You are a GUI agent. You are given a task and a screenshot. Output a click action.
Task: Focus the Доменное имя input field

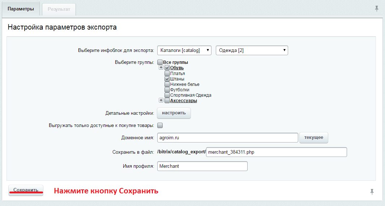[228, 138]
